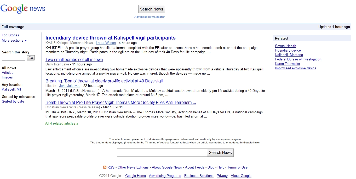Focus the bottom news search field
This screenshot has width=356, height=179.
pyautogui.click(x=162, y=153)
